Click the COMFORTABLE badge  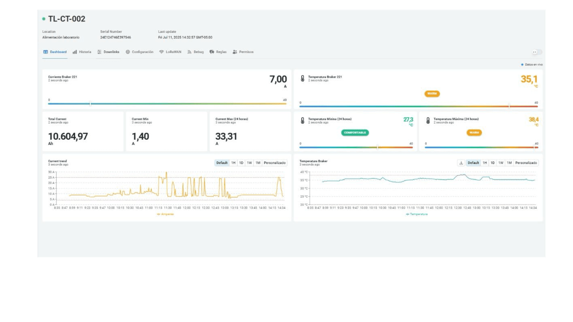click(355, 133)
